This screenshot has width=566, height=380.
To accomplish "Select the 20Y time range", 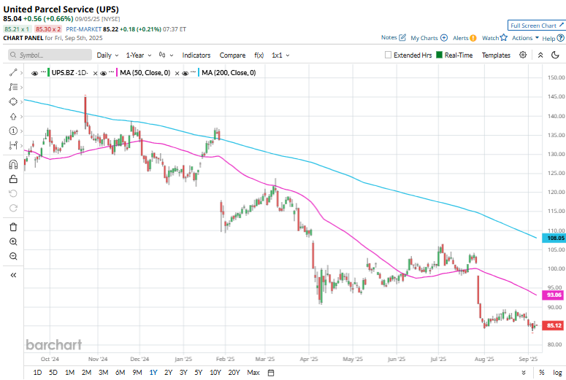I will point(234,373).
